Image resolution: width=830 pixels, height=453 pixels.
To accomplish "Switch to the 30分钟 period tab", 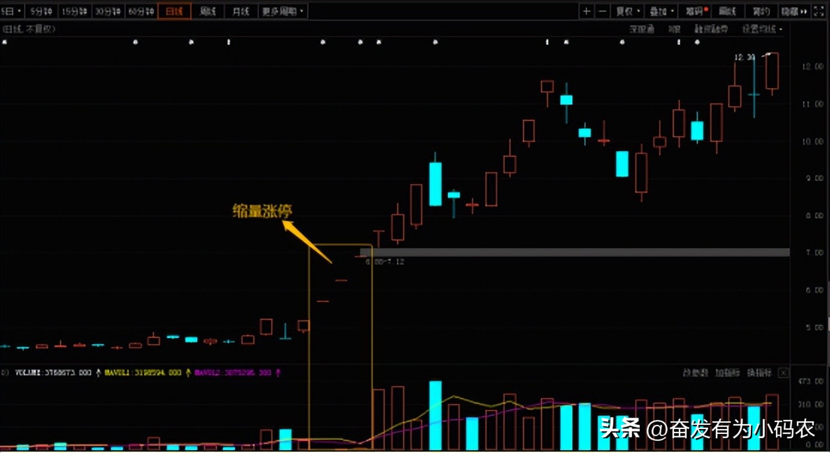I will click(x=108, y=11).
